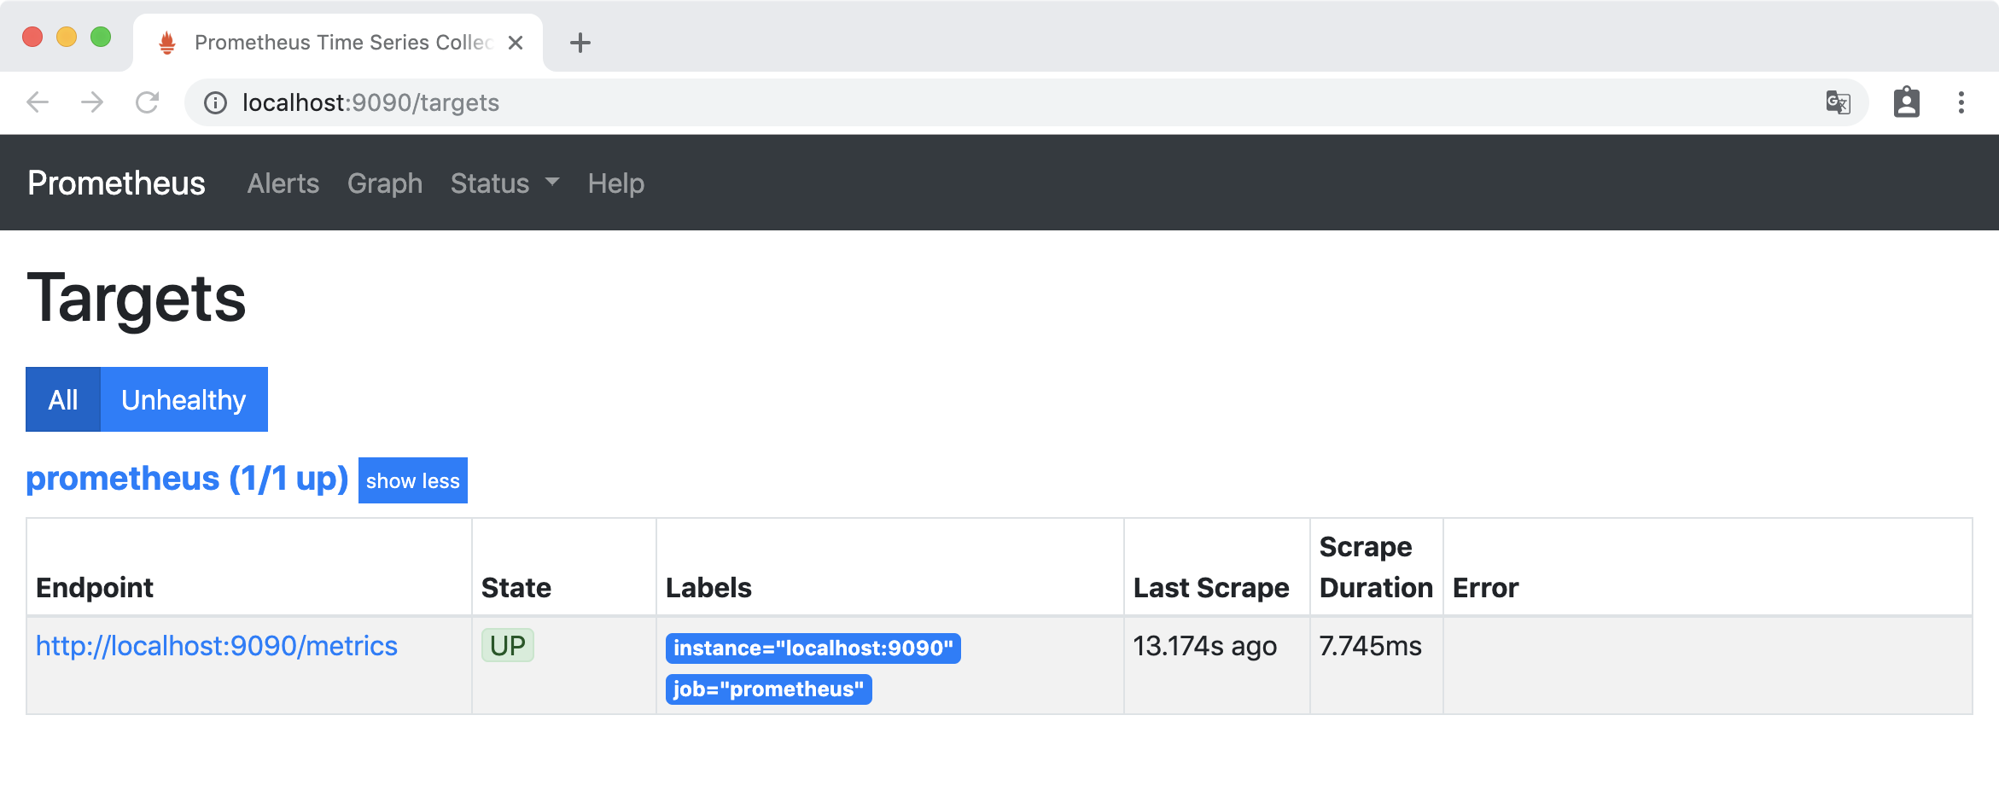
Task: Select the All targets filter
Action: 63,399
